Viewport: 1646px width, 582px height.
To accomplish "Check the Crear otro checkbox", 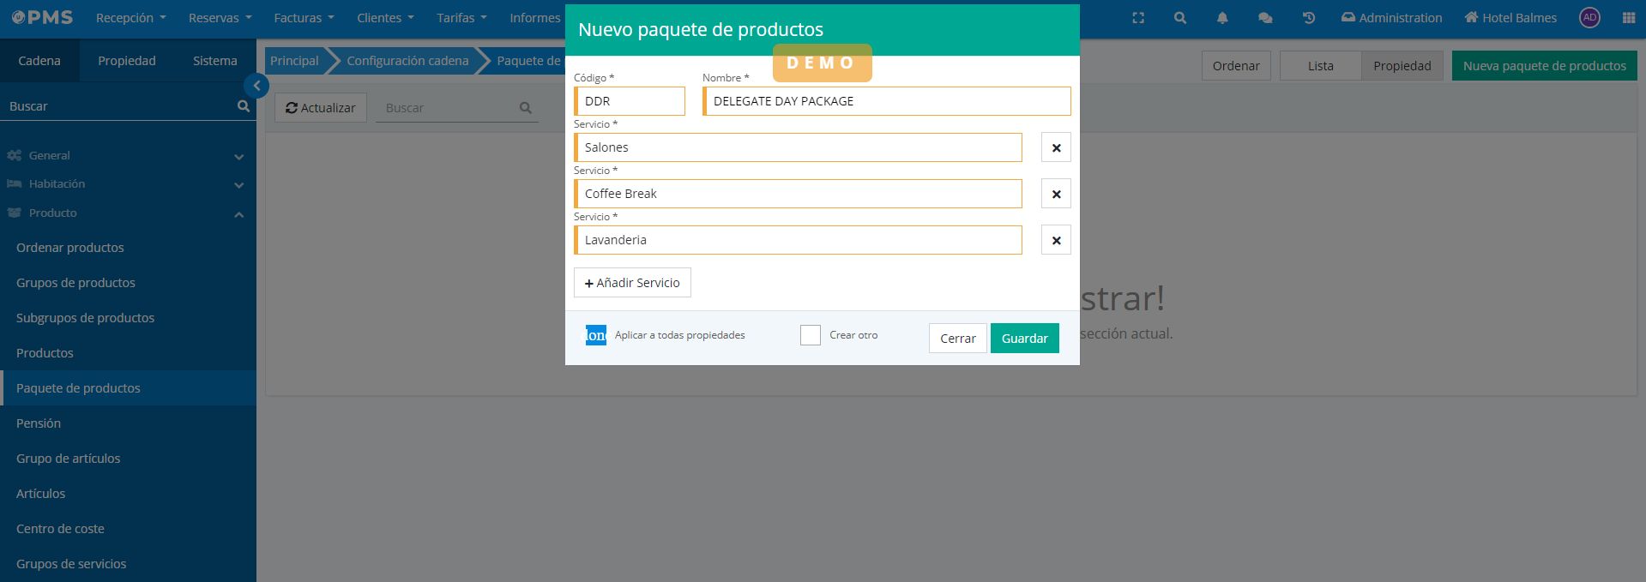I will (x=811, y=335).
